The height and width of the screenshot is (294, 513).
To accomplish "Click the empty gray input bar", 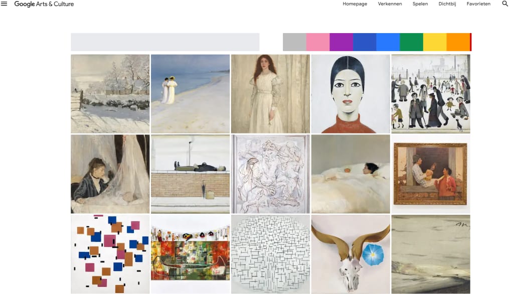I will point(165,42).
